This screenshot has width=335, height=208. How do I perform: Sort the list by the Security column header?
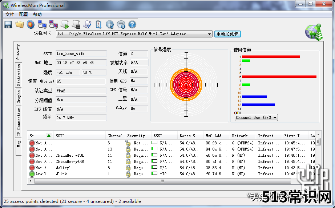tap(138, 136)
